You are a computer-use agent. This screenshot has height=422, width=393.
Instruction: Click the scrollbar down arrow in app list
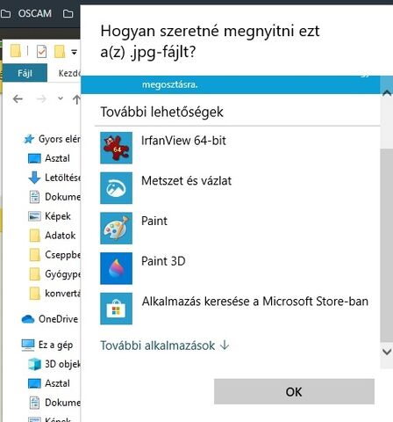coord(387,352)
